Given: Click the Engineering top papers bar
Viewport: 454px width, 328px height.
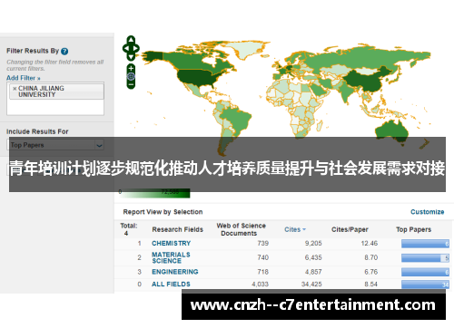Looking at the screenshot, I should 425,272.
